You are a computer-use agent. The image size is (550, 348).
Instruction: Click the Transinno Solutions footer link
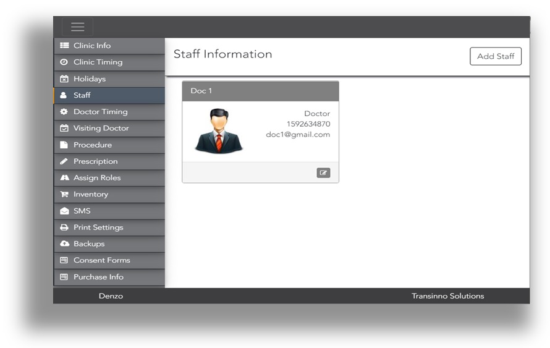point(447,296)
